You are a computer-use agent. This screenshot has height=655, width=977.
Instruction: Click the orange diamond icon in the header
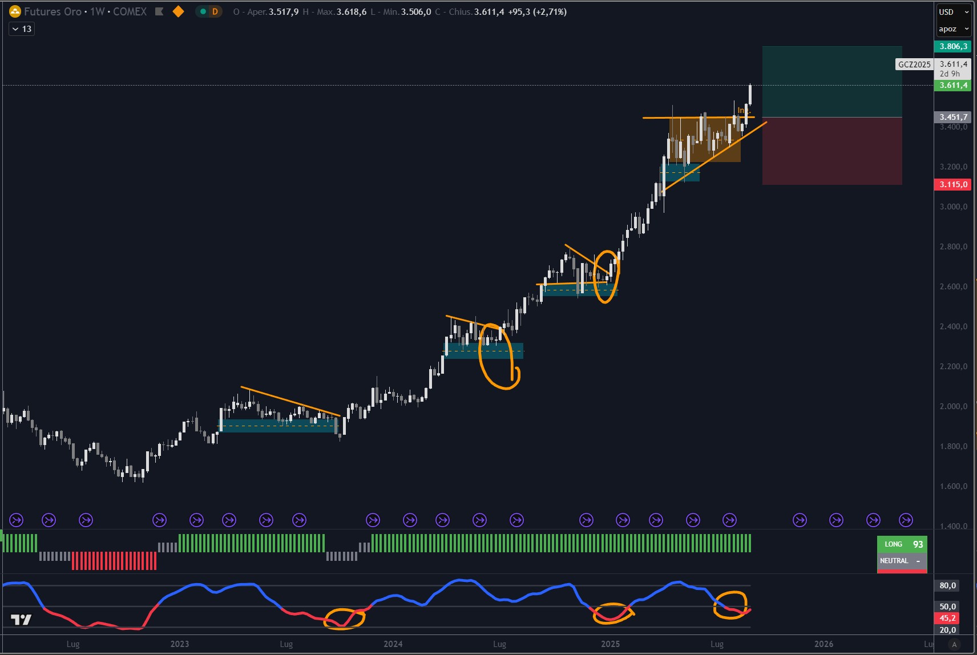click(x=178, y=11)
